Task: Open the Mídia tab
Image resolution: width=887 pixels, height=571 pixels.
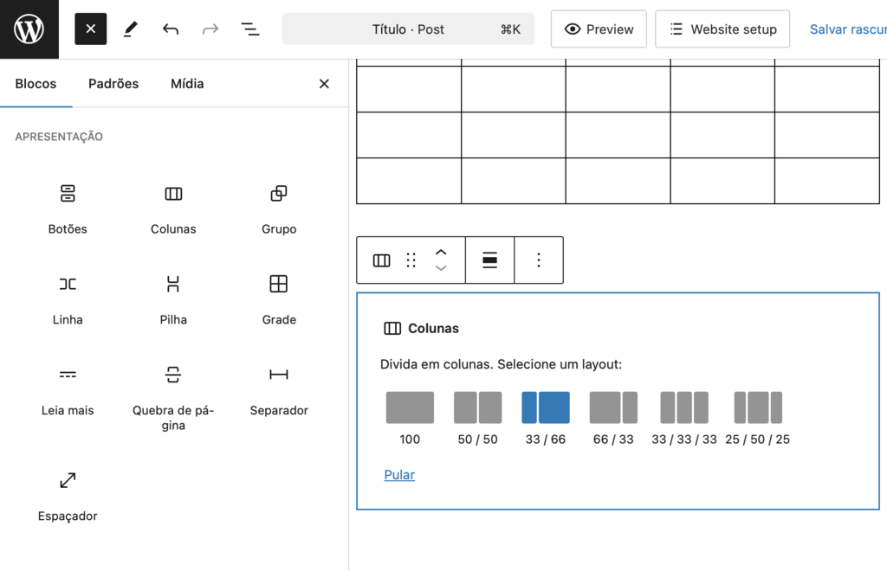Action: coord(186,83)
